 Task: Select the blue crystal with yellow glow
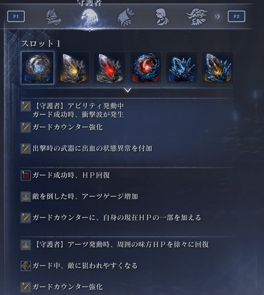(x=218, y=68)
